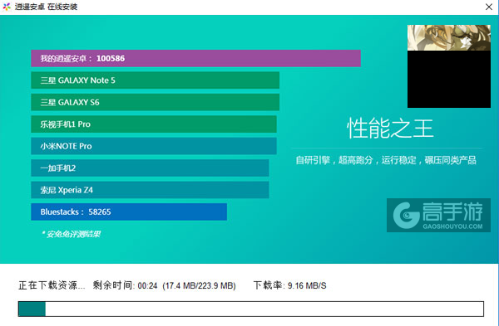Click the 自研引擎 description text
499x326 pixels.
tap(386, 160)
